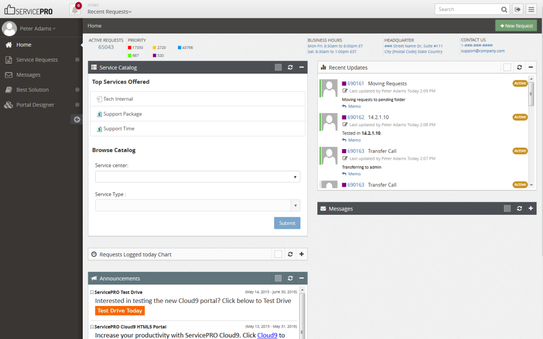Refresh the Recent Updates panel

click(519, 67)
